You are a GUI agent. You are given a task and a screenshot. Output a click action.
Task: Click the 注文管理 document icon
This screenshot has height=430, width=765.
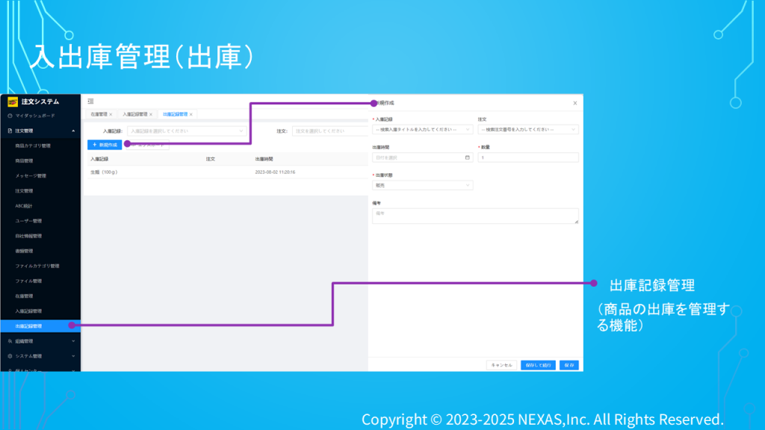pyautogui.click(x=10, y=131)
